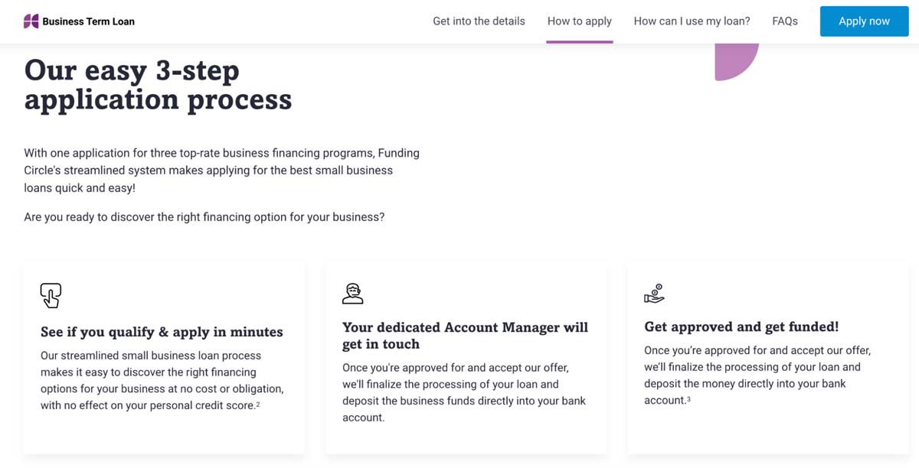
Task: Click the Business Term Loan title link
Action: (88, 21)
